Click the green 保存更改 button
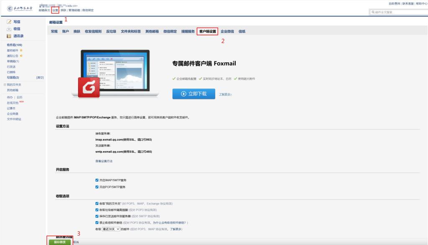This screenshot has width=428, height=245. (60, 242)
